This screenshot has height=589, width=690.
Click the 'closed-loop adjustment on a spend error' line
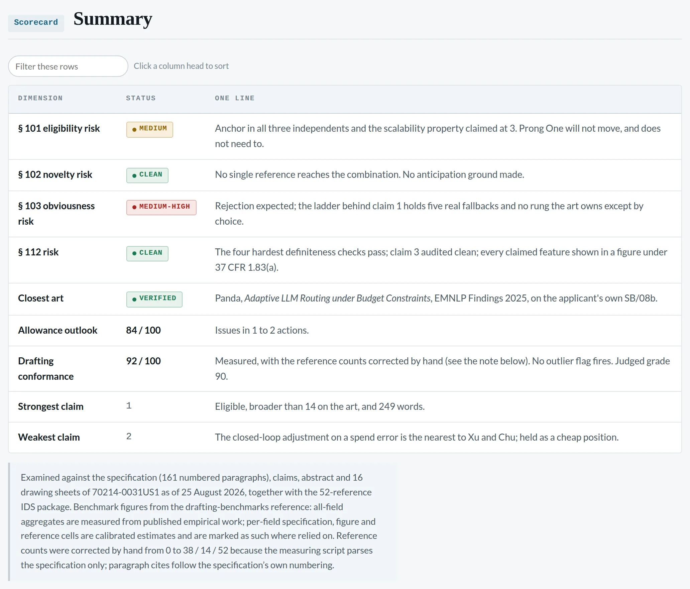click(417, 437)
